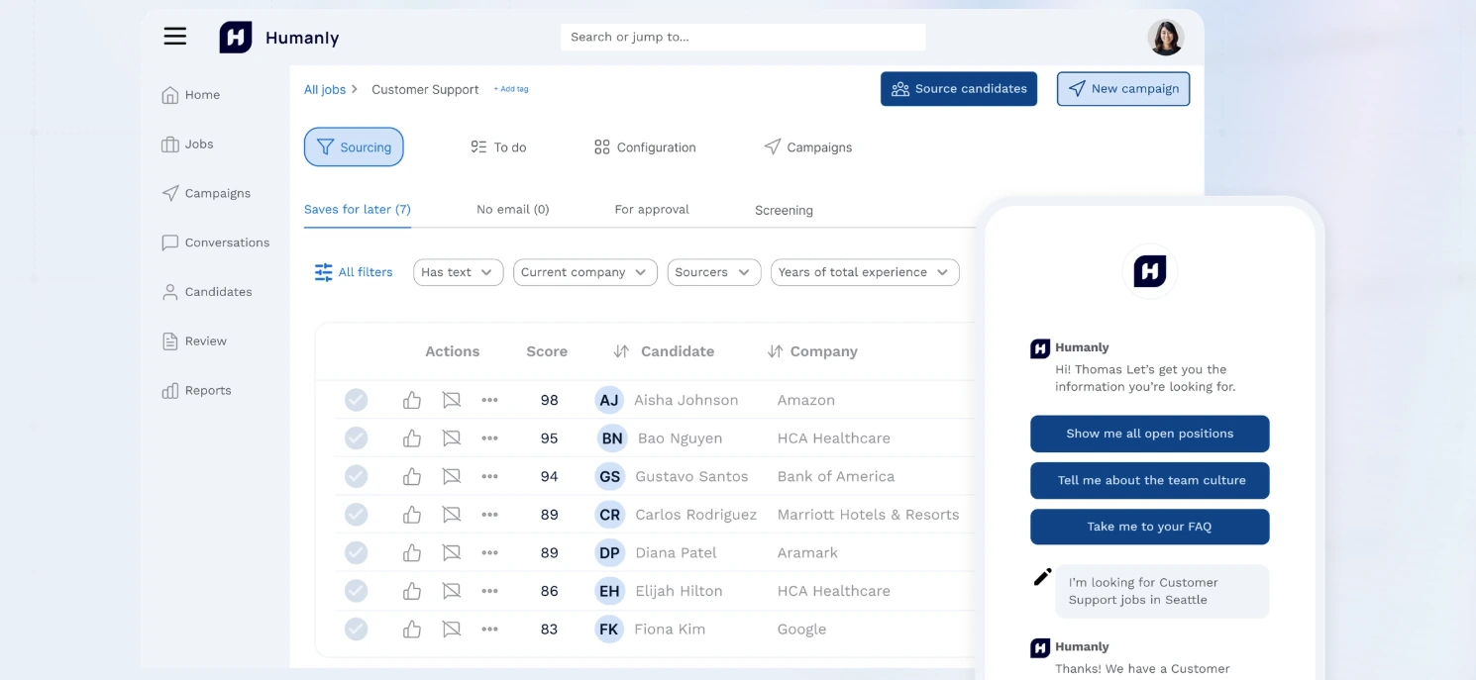Open more actions for Gustavo Santos

pyautogui.click(x=489, y=476)
